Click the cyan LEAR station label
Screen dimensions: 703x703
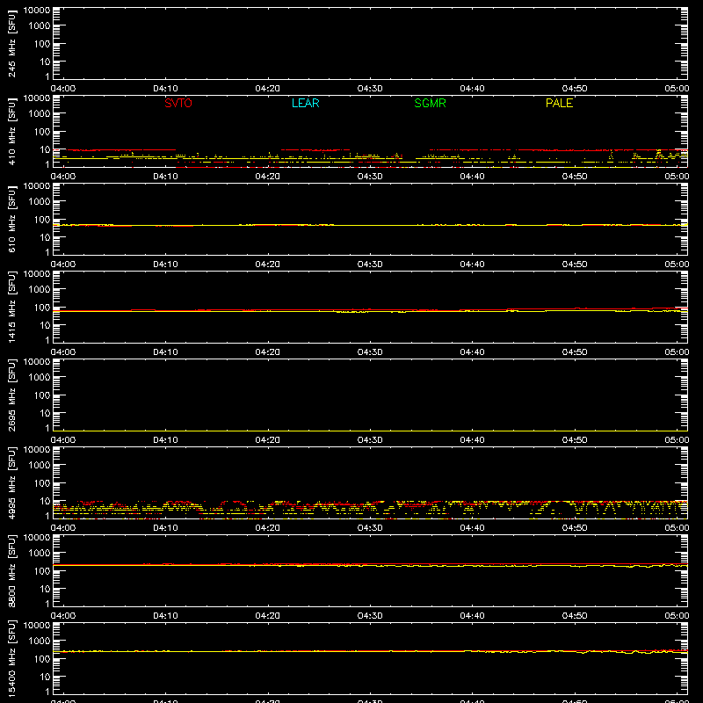(305, 103)
